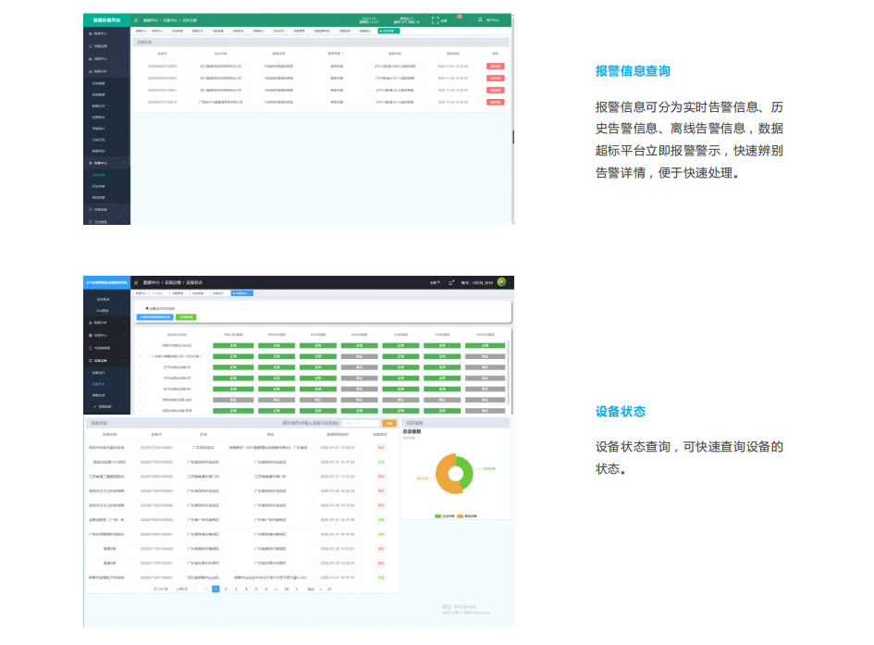Click the status tag in the 2020-07-21 12:00:02 row
This screenshot has width=874, height=645.
381,447
